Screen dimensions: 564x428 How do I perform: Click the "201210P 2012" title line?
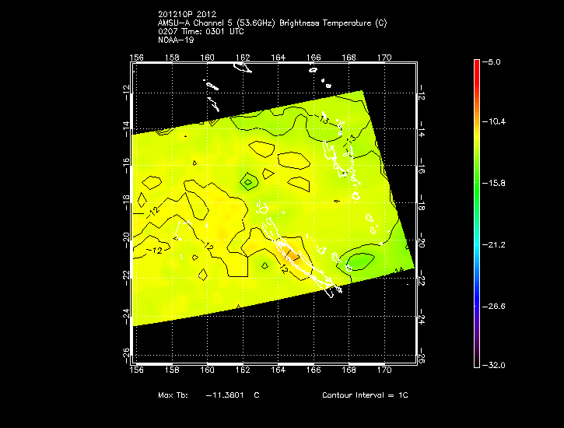click(187, 14)
